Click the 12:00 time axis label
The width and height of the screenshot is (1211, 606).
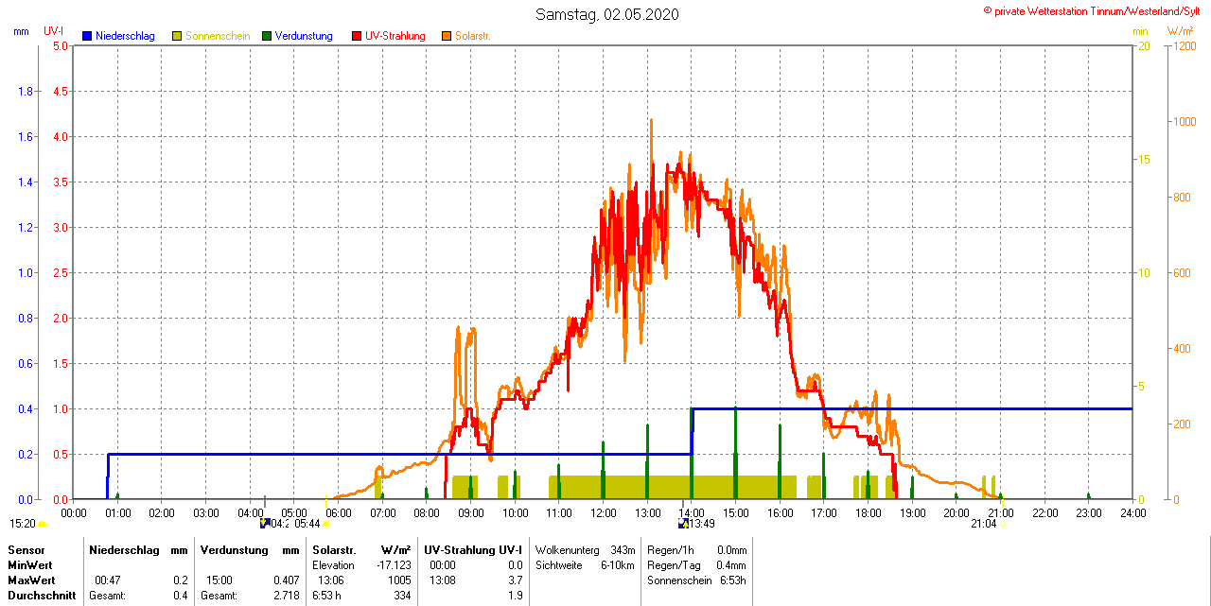tap(603, 512)
